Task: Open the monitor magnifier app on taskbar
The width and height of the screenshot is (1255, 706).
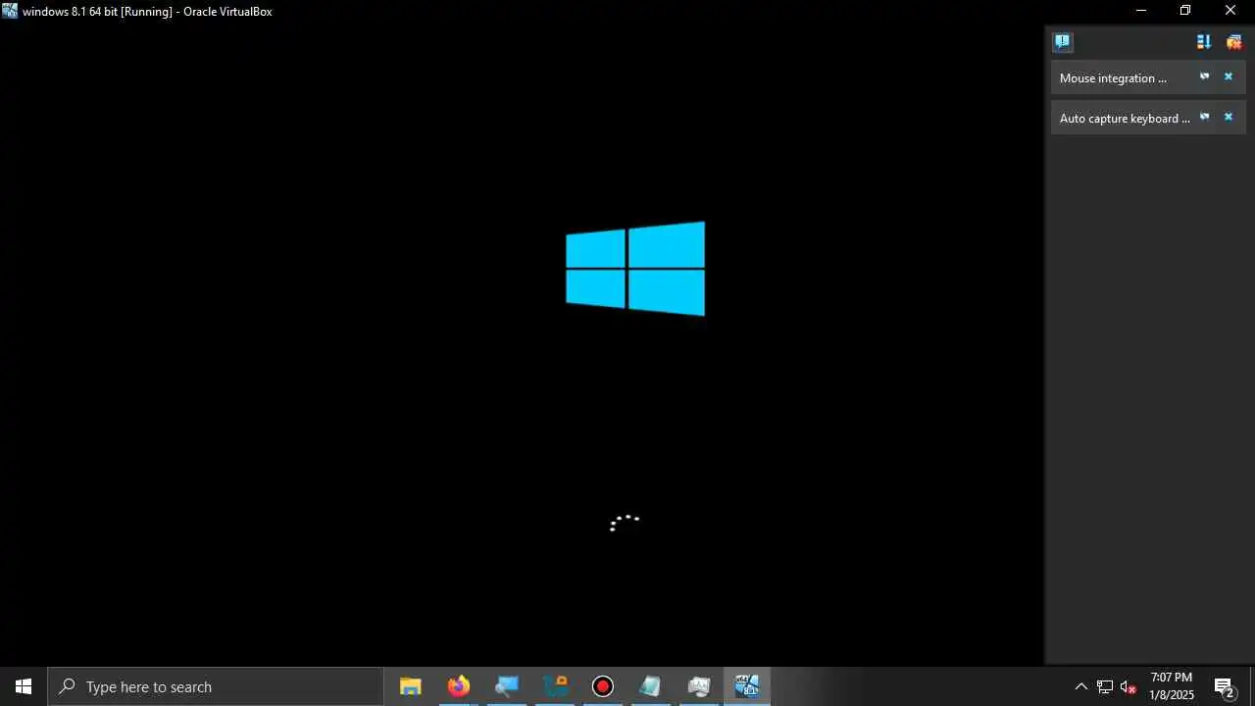Action: coord(507,686)
